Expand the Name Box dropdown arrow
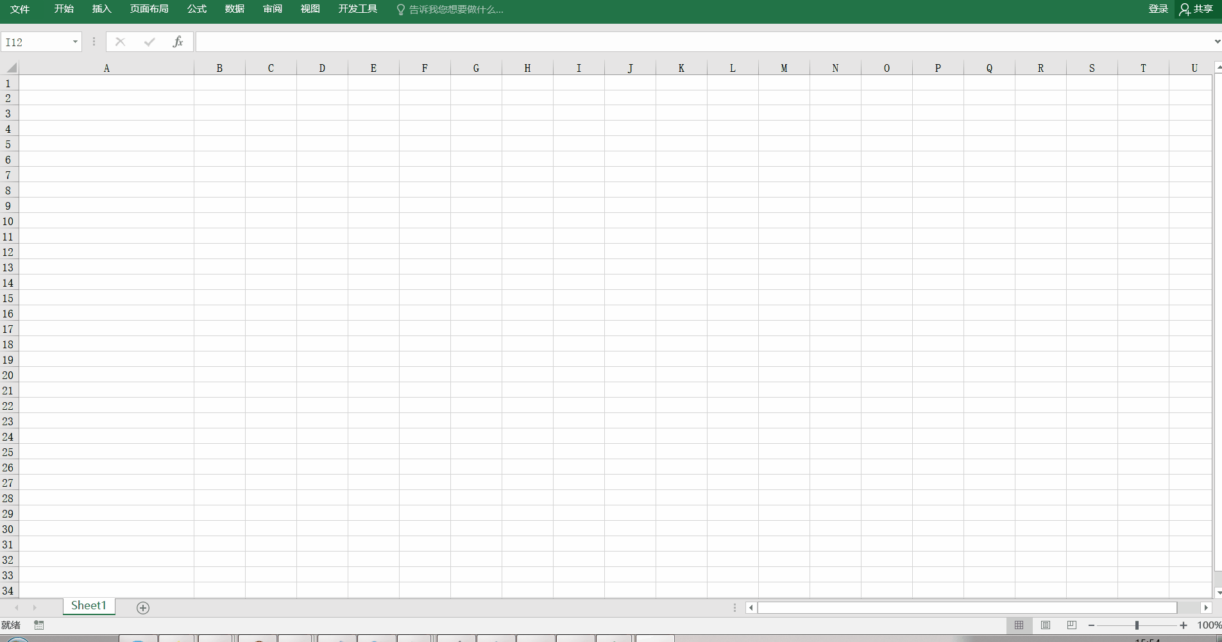1222x642 pixels. (x=75, y=42)
